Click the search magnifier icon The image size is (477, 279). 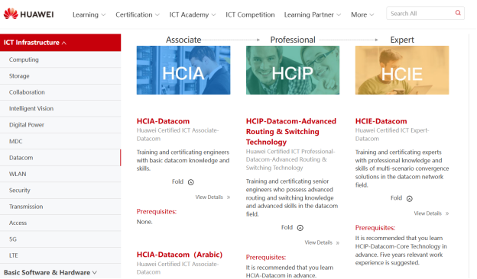pos(458,13)
